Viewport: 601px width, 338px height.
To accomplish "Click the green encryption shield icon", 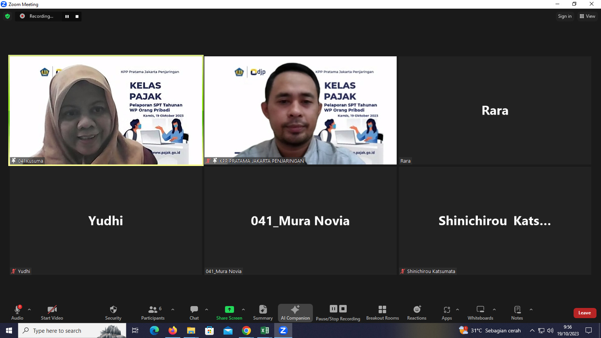I will coord(8,16).
